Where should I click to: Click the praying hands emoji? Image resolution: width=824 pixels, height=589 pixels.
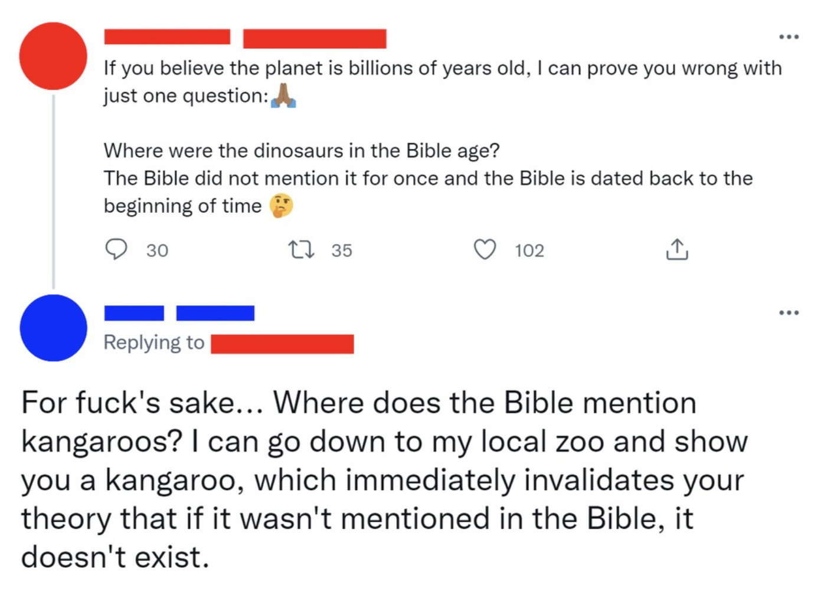coord(283,96)
